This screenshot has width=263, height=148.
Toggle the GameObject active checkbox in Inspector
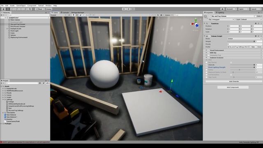pyautogui.click(x=210, y=16)
